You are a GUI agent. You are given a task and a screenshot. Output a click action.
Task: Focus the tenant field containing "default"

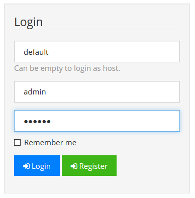pos(97,51)
